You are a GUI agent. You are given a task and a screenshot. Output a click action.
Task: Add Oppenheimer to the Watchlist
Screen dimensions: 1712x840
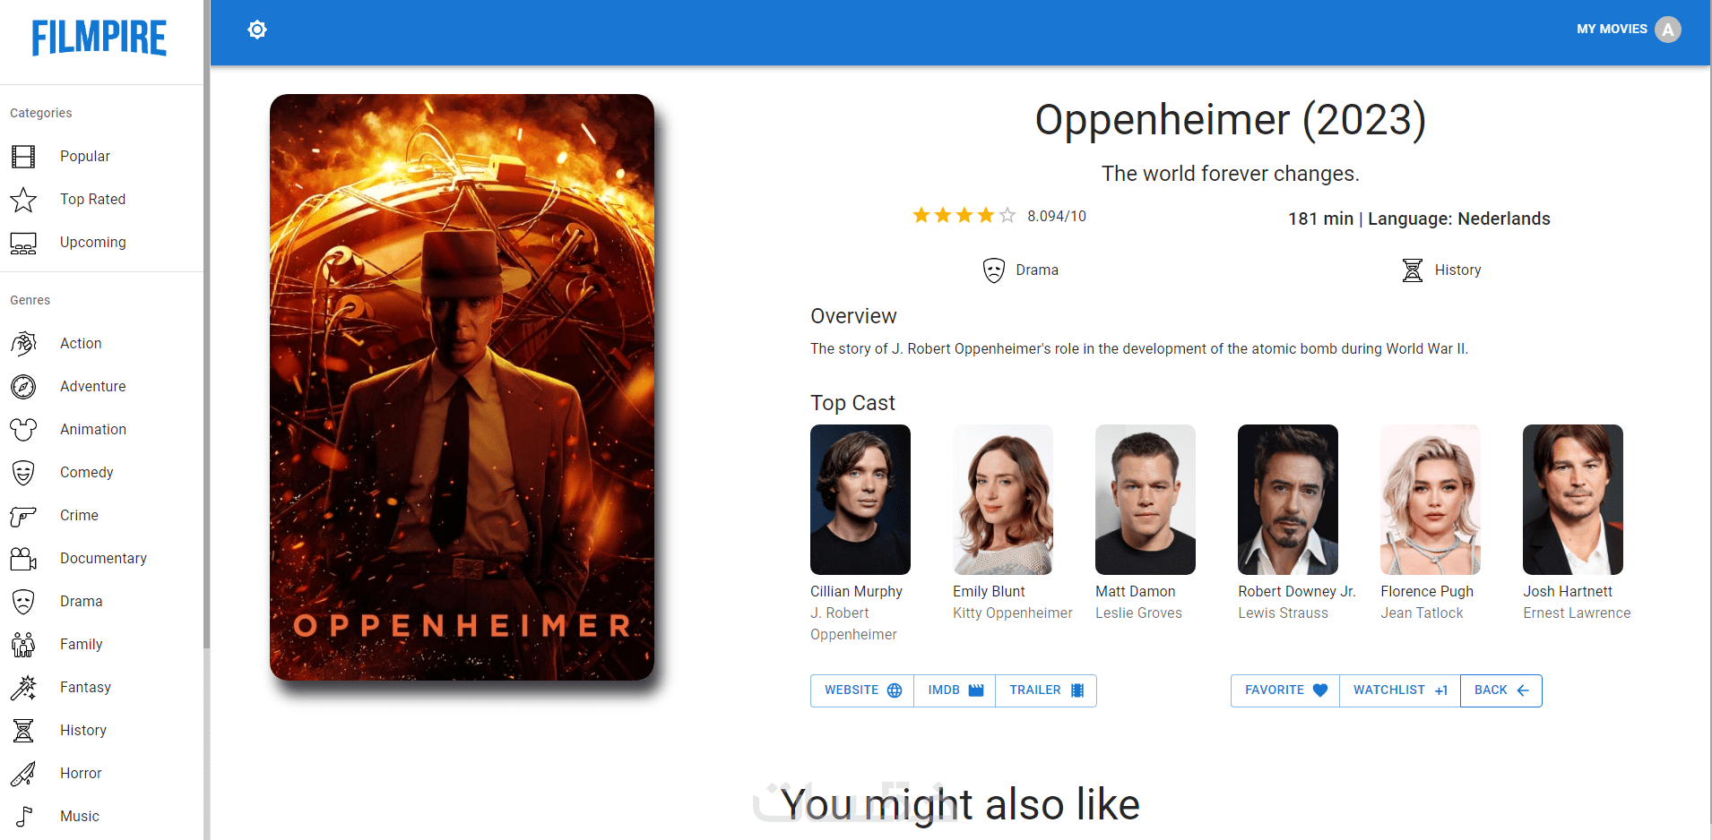1400,690
